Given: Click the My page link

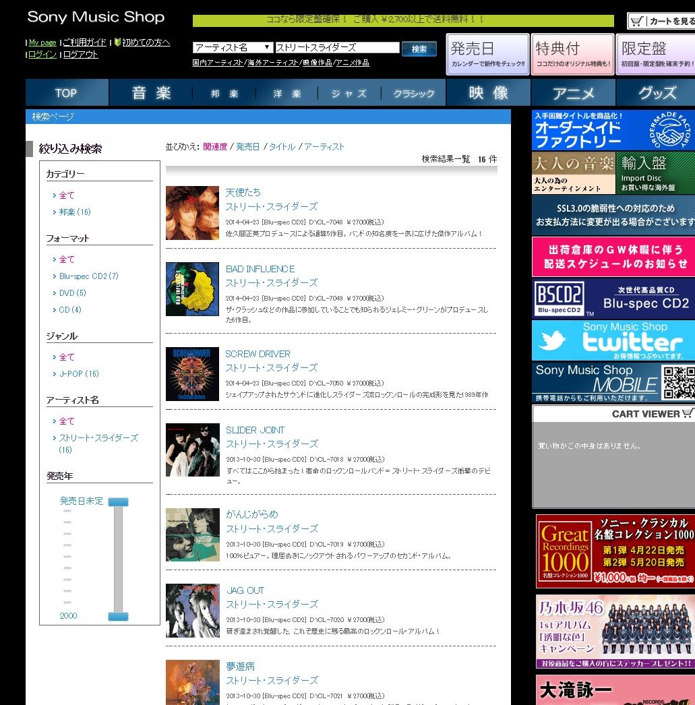Looking at the screenshot, I should 42,42.
